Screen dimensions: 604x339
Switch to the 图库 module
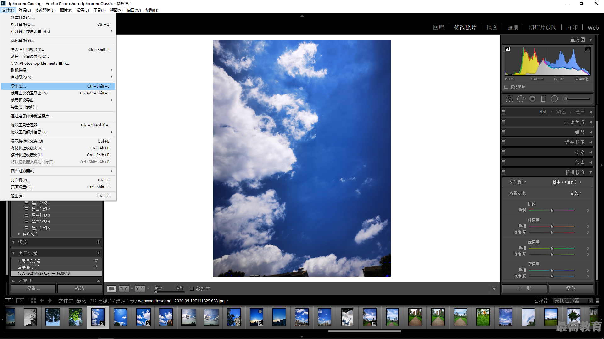click(439, 28)
